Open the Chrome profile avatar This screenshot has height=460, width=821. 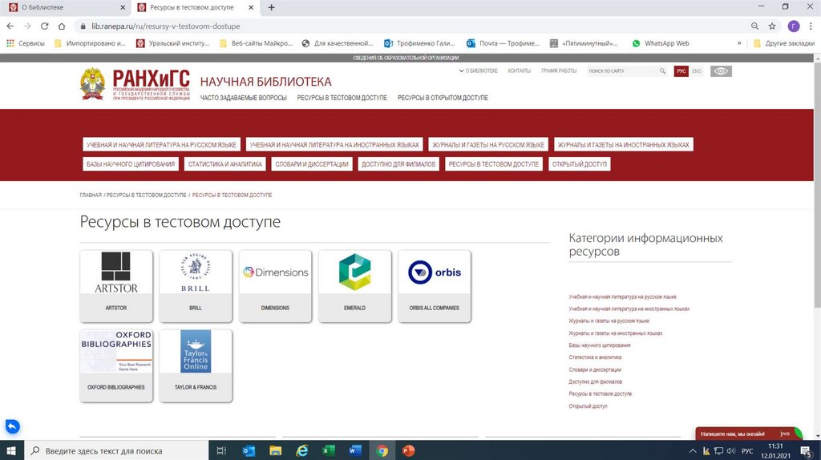click(793, 26)
